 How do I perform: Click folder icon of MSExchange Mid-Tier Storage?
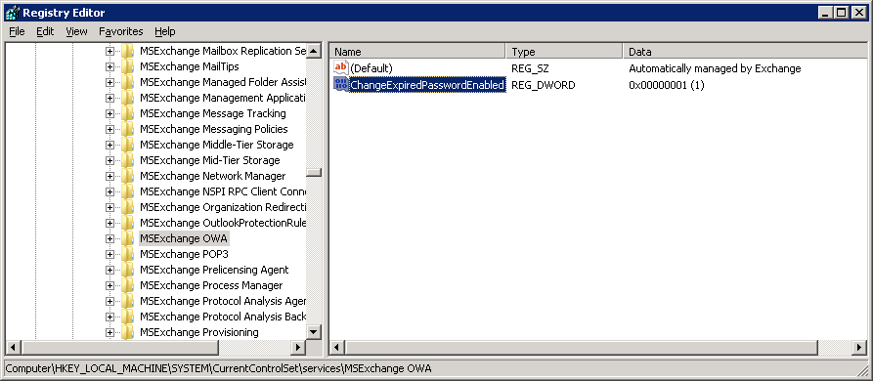(127, 160)
